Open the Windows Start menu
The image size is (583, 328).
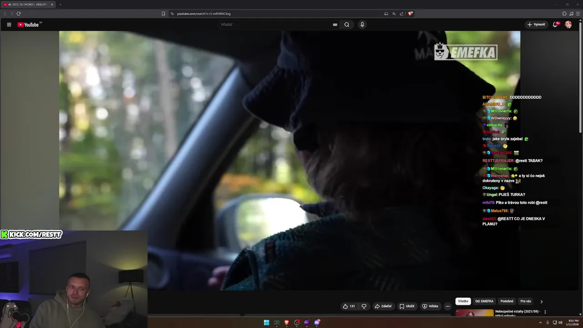(266, 323)
